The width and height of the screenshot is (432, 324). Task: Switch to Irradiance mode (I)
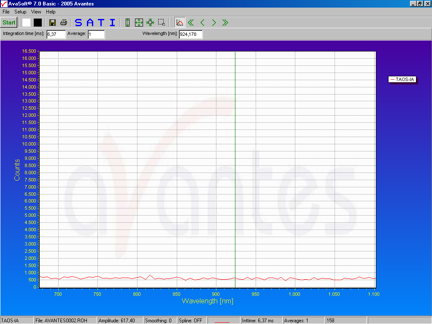coord(112,23)
